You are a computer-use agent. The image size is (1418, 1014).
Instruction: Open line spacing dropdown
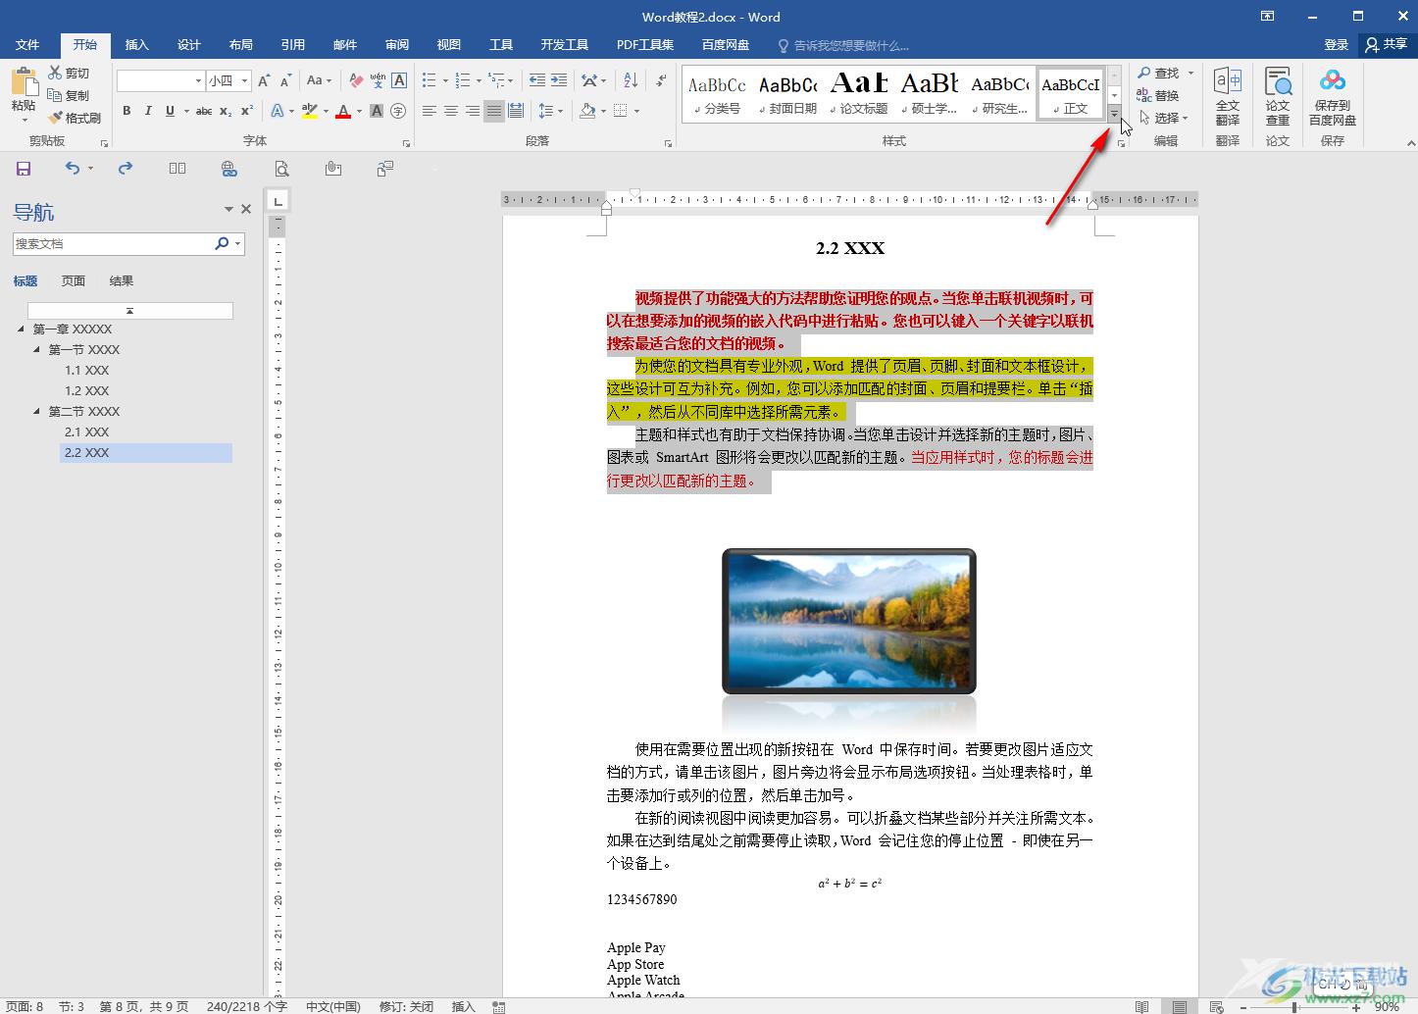click(552, 111)
